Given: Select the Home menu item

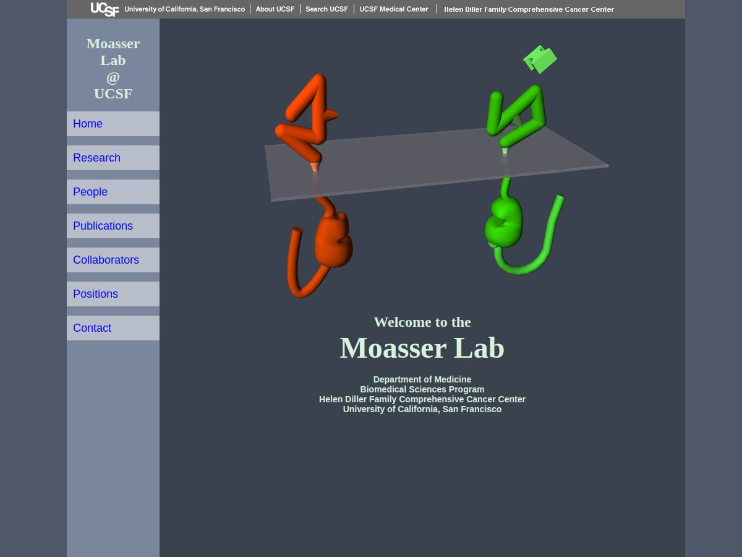Looking at the screenshot, I should tap(113, 124).
